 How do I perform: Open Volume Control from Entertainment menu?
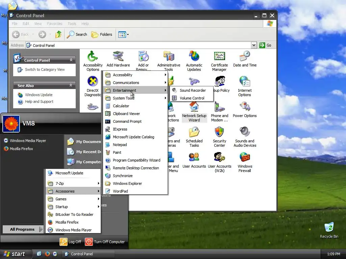(191, 98)
